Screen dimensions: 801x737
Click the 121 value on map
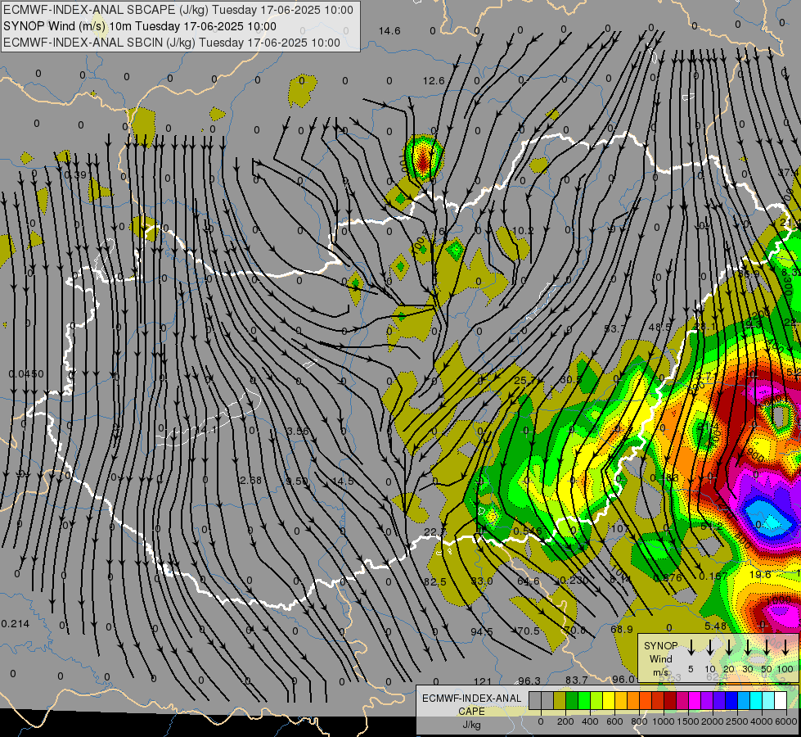coord(482,681)
